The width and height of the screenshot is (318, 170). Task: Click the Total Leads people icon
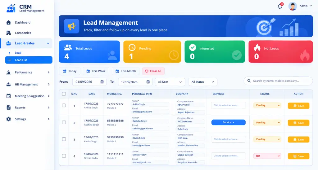click(x=68, y=48)
